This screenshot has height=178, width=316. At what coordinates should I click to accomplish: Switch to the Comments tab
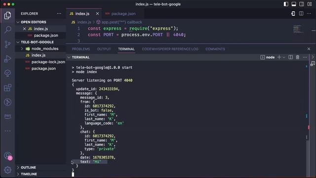click(x=215, y=49)
